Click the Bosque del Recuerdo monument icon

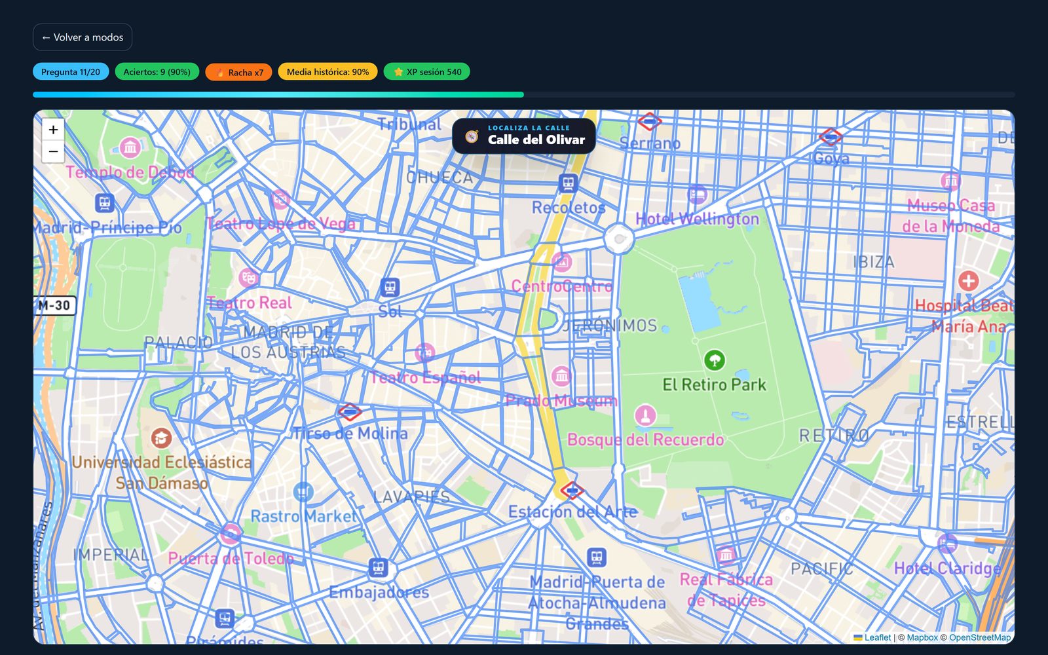pyautogui.click(x=645, y=415)
